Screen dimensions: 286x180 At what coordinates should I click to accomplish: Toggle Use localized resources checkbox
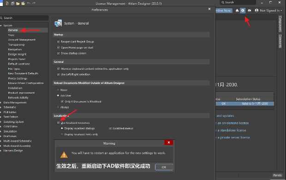click(58, 123)
